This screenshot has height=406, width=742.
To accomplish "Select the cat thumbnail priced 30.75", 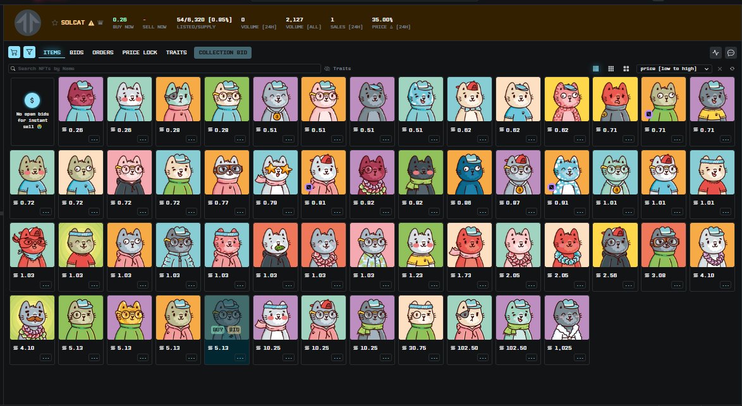I will (x=421, y=318).
